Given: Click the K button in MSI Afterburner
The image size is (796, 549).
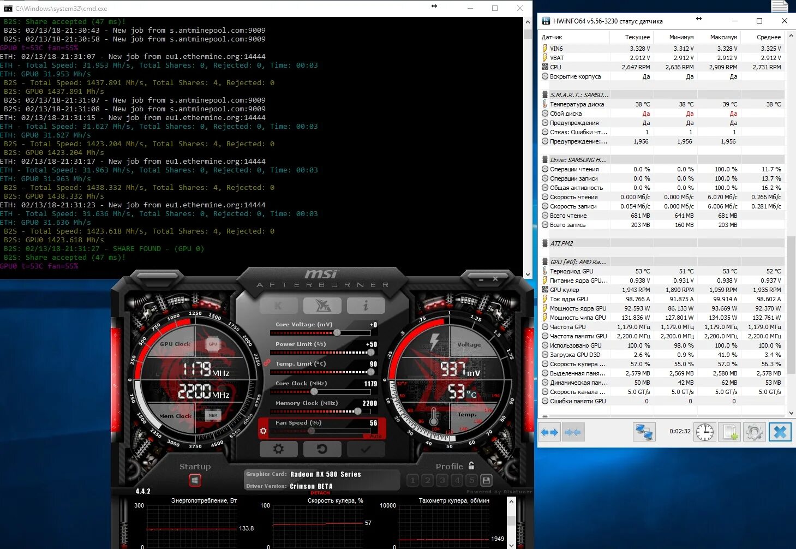Looking at the screenshot, I should click(x=278, y=306).
